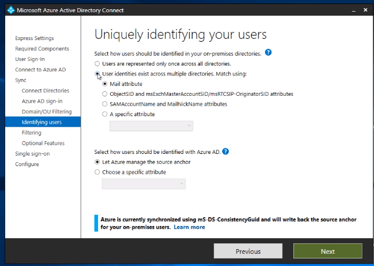
Task: Open the matching attribute dropdown
Action: 151,126
